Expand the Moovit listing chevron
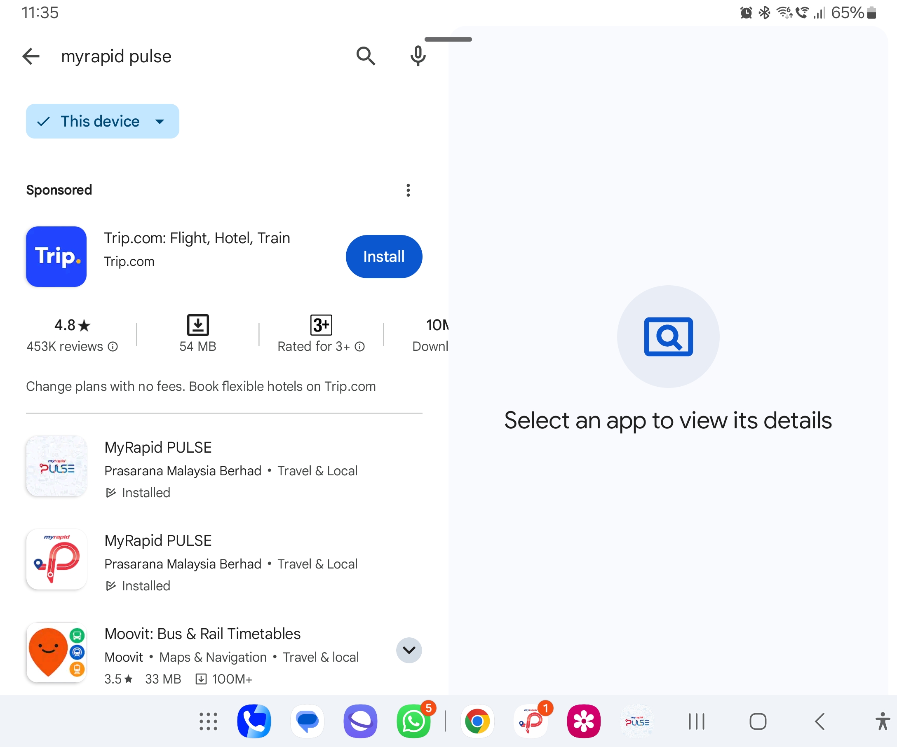Screen dimensions: 897x747 pyautogui.click(x=409, y=650)
